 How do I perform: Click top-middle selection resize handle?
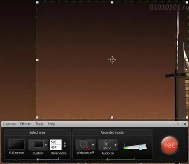[112, 2]
